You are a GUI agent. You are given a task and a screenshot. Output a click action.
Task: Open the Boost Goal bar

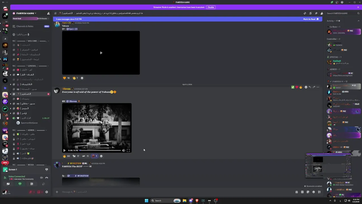(x=31, y=19)
